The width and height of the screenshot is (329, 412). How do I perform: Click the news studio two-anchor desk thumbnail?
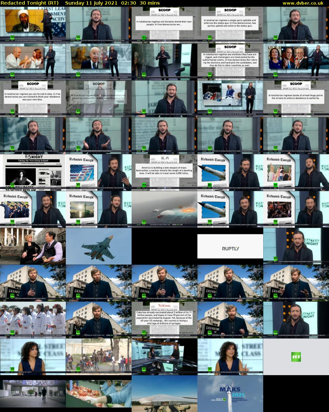pos(164,357)
